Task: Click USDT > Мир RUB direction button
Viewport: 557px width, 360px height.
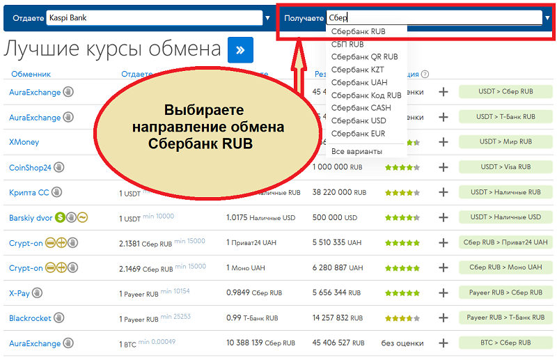Action: [505, 142]
